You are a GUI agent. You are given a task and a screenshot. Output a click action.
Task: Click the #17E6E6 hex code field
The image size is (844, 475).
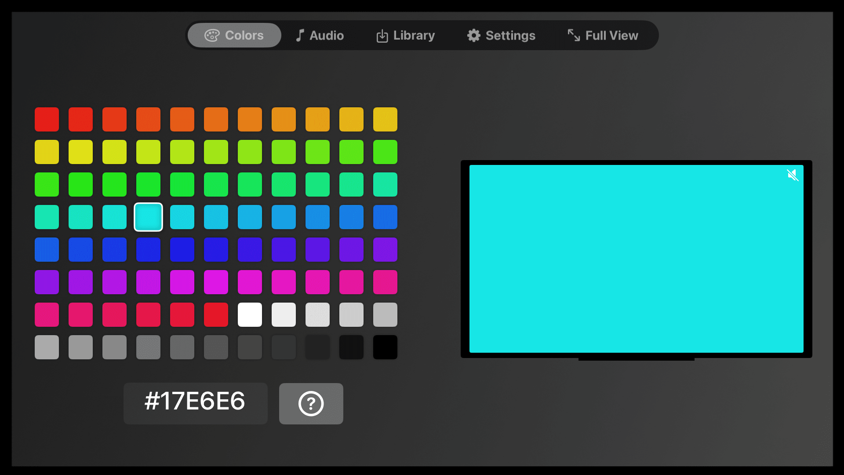tap(196, 403)
